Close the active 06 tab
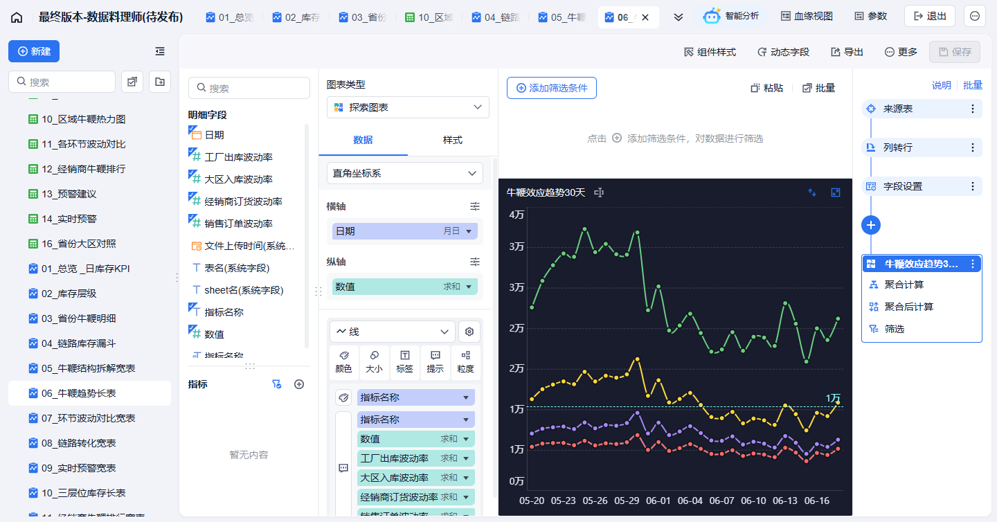 pyautogui.click(x=645, y=17)
